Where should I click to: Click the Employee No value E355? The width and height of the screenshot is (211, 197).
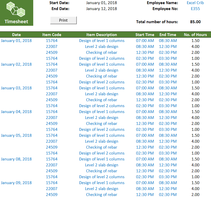click(x=195, y=9)
